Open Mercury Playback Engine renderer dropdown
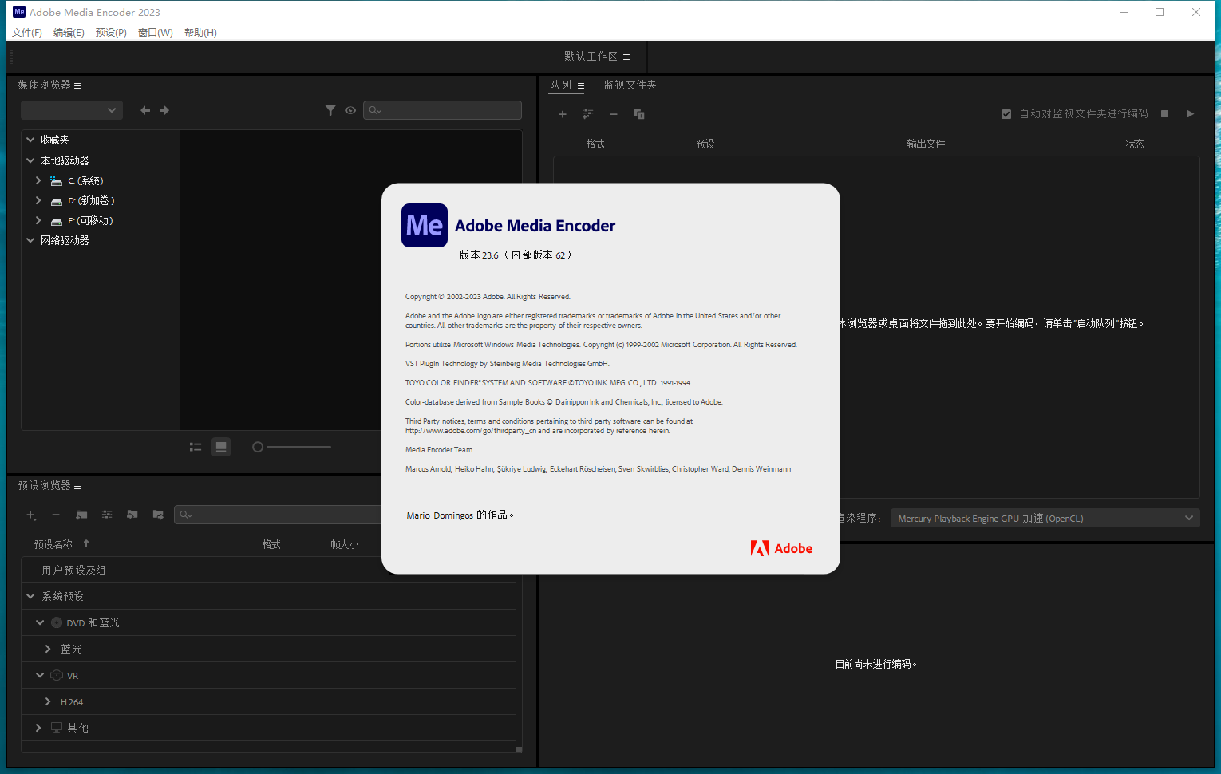The height and width of the screenshot is (774, 1221). tap(1045, 519)
